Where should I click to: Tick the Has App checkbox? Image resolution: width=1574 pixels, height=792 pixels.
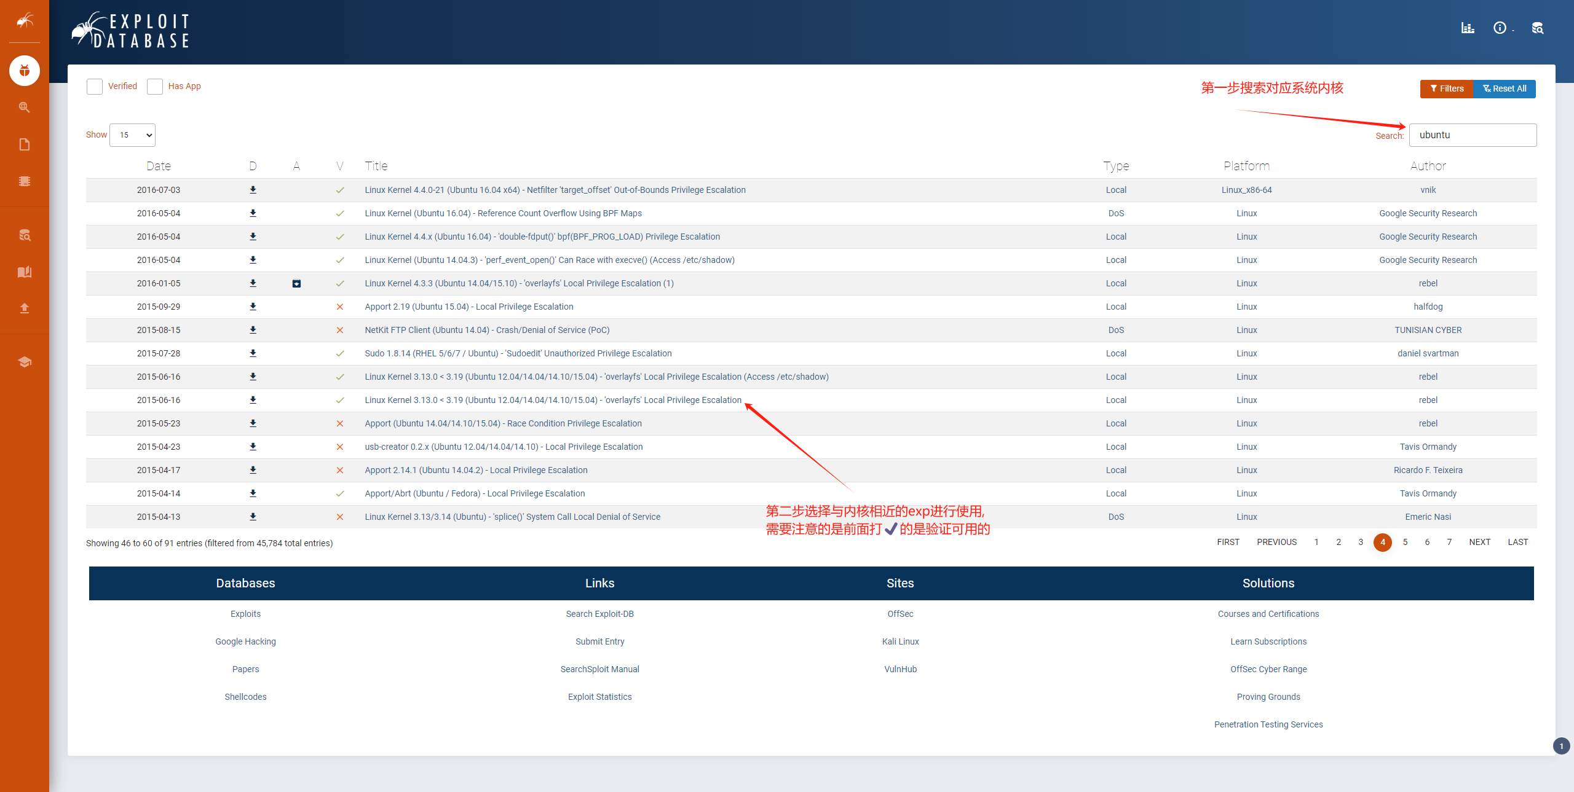click(155, 87)
